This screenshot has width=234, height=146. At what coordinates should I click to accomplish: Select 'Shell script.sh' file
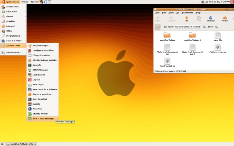click(x=167, y=61)
